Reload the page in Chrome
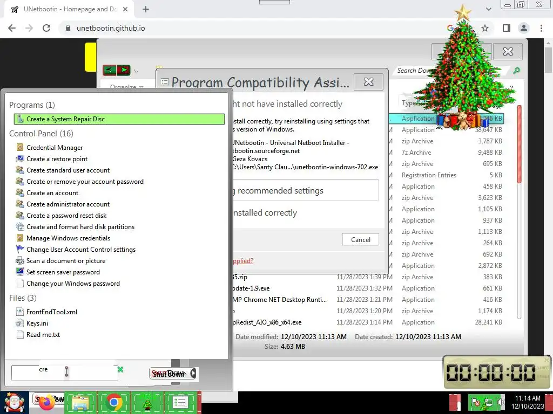This screenshot has width=553, height=414. point(46,28)
